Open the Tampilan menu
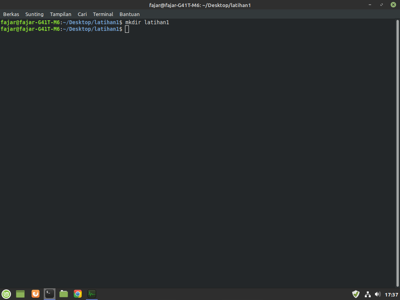Viewport: 400px width, 300px height. point(61,14)
